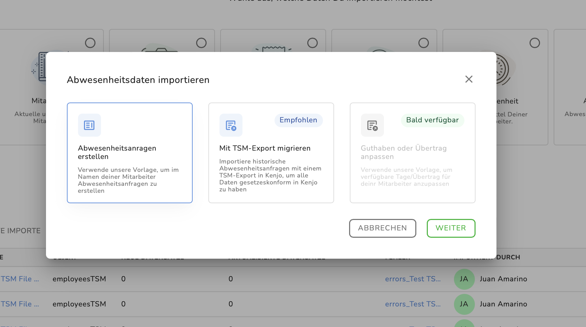This screenshot has height=327, width=586.
Task: Click the TSM export migration icon
Action: pyautogui.click(x=231, y=125)
